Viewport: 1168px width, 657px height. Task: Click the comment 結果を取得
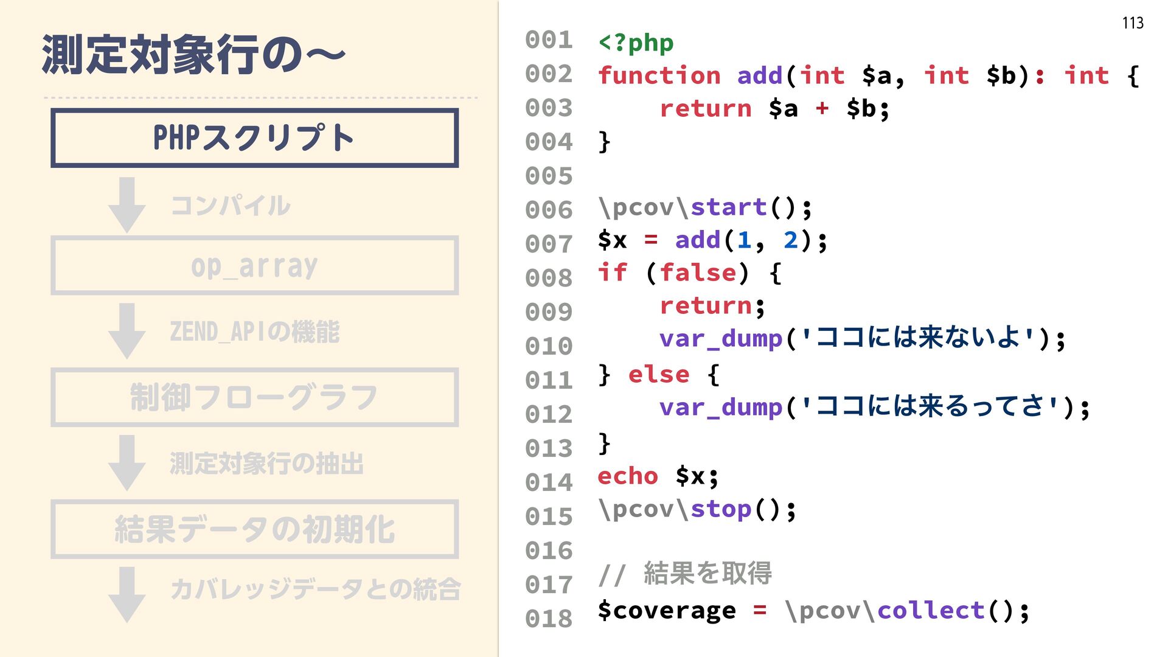707,573
